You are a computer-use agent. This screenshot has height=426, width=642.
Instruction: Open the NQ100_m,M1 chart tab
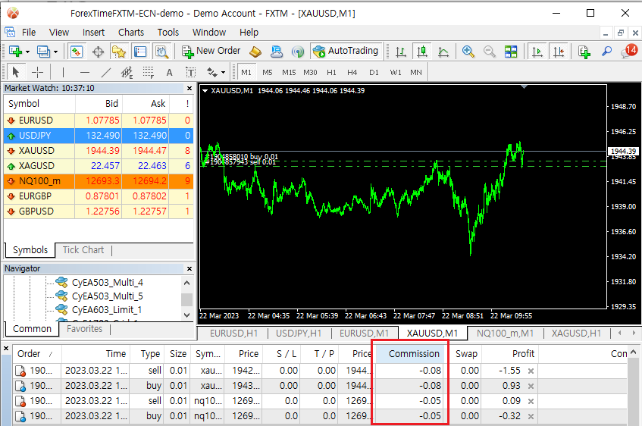point(505,334)
